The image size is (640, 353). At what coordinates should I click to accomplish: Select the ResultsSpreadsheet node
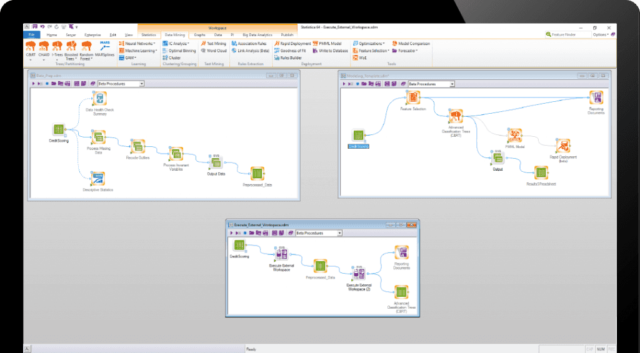click(x=541, y=172)
